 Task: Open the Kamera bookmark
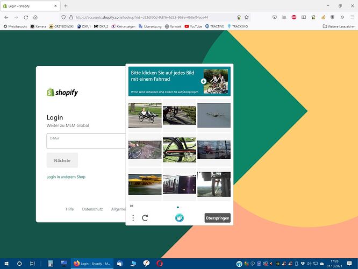tap(38, 26)
